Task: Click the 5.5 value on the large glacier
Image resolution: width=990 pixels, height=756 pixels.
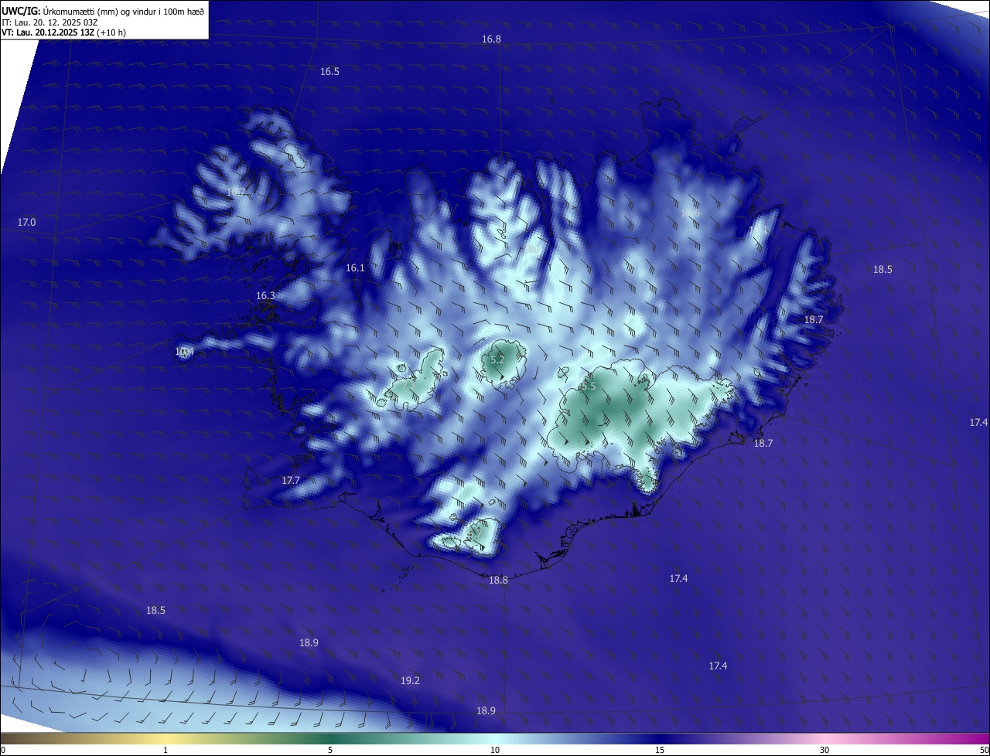Action: [588, 386]
